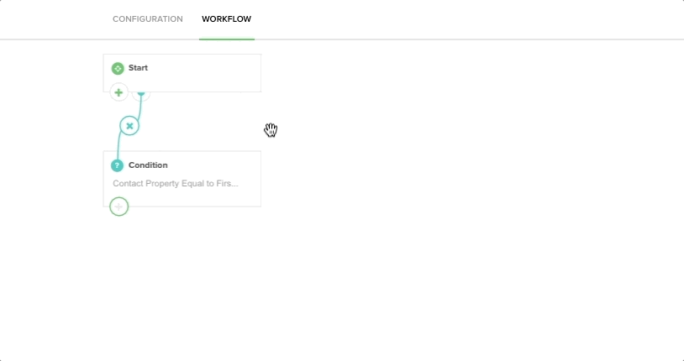Image resolution: width=684 pixels, height=361 pixels.
Task: Add a branch via Condition's plus circle
Action: pos(118,207)
